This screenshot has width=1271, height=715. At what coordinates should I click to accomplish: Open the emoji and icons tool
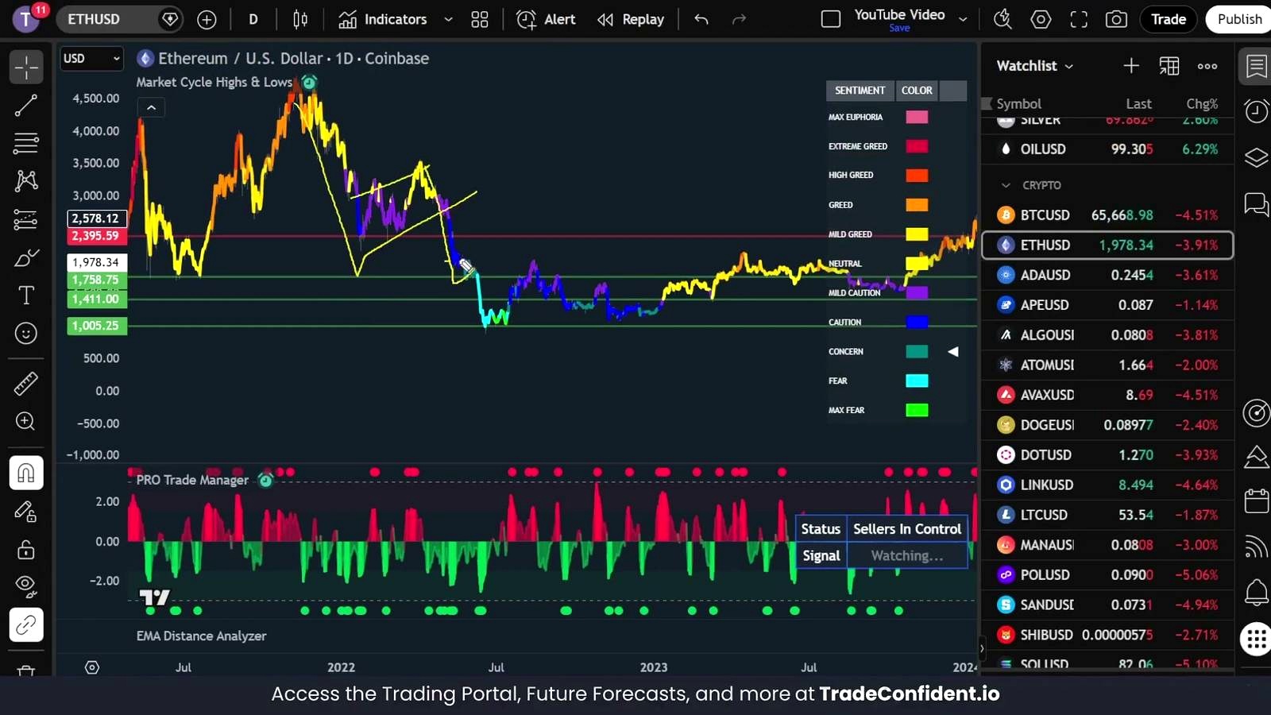click(x=26, y=334)
